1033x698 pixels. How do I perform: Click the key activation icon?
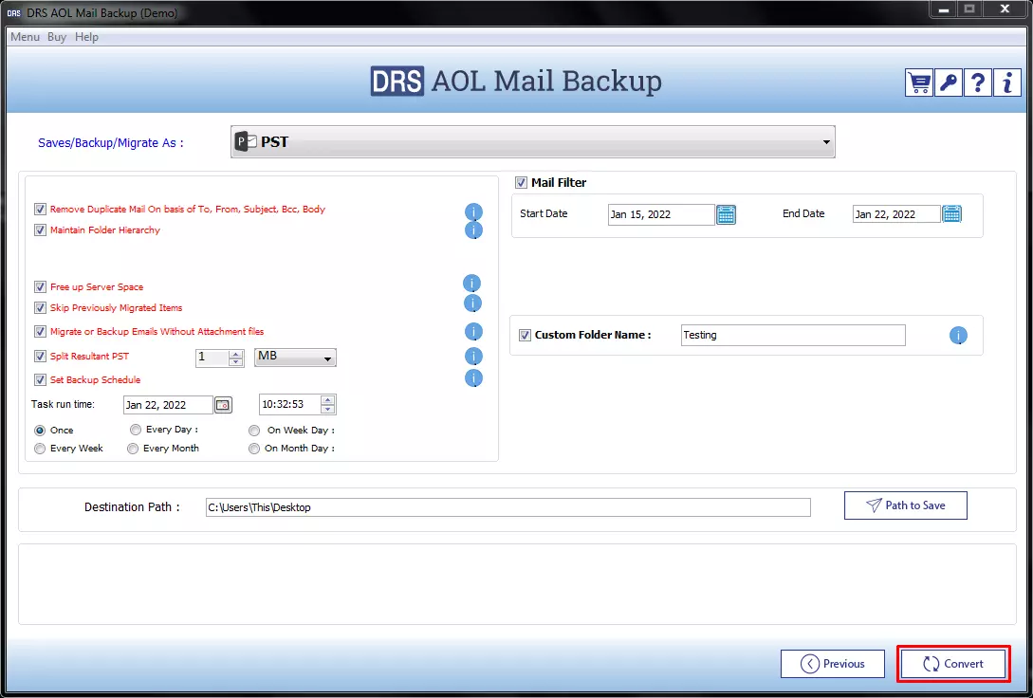click(x=948, y=83)
